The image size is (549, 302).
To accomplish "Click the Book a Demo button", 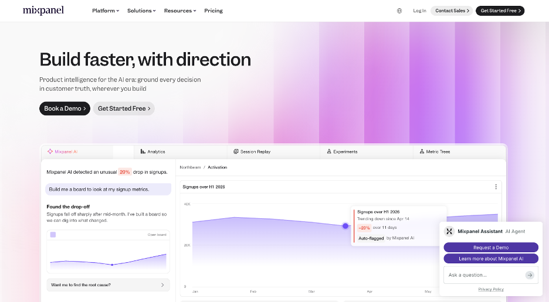I will click(x=65, y=108).
